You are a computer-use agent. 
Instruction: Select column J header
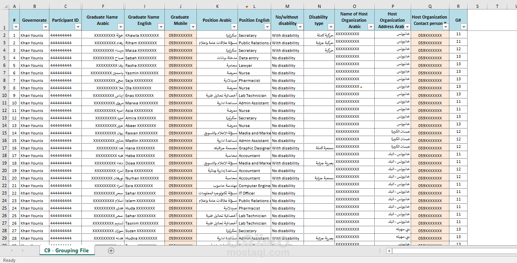(181, 6)
